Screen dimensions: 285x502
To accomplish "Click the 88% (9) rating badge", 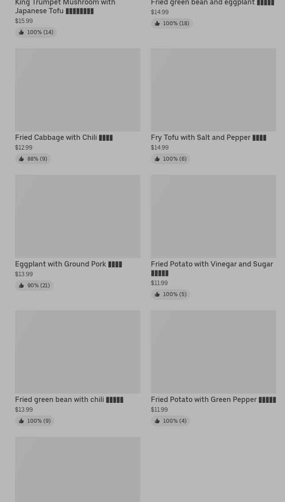I will [33, 159].
